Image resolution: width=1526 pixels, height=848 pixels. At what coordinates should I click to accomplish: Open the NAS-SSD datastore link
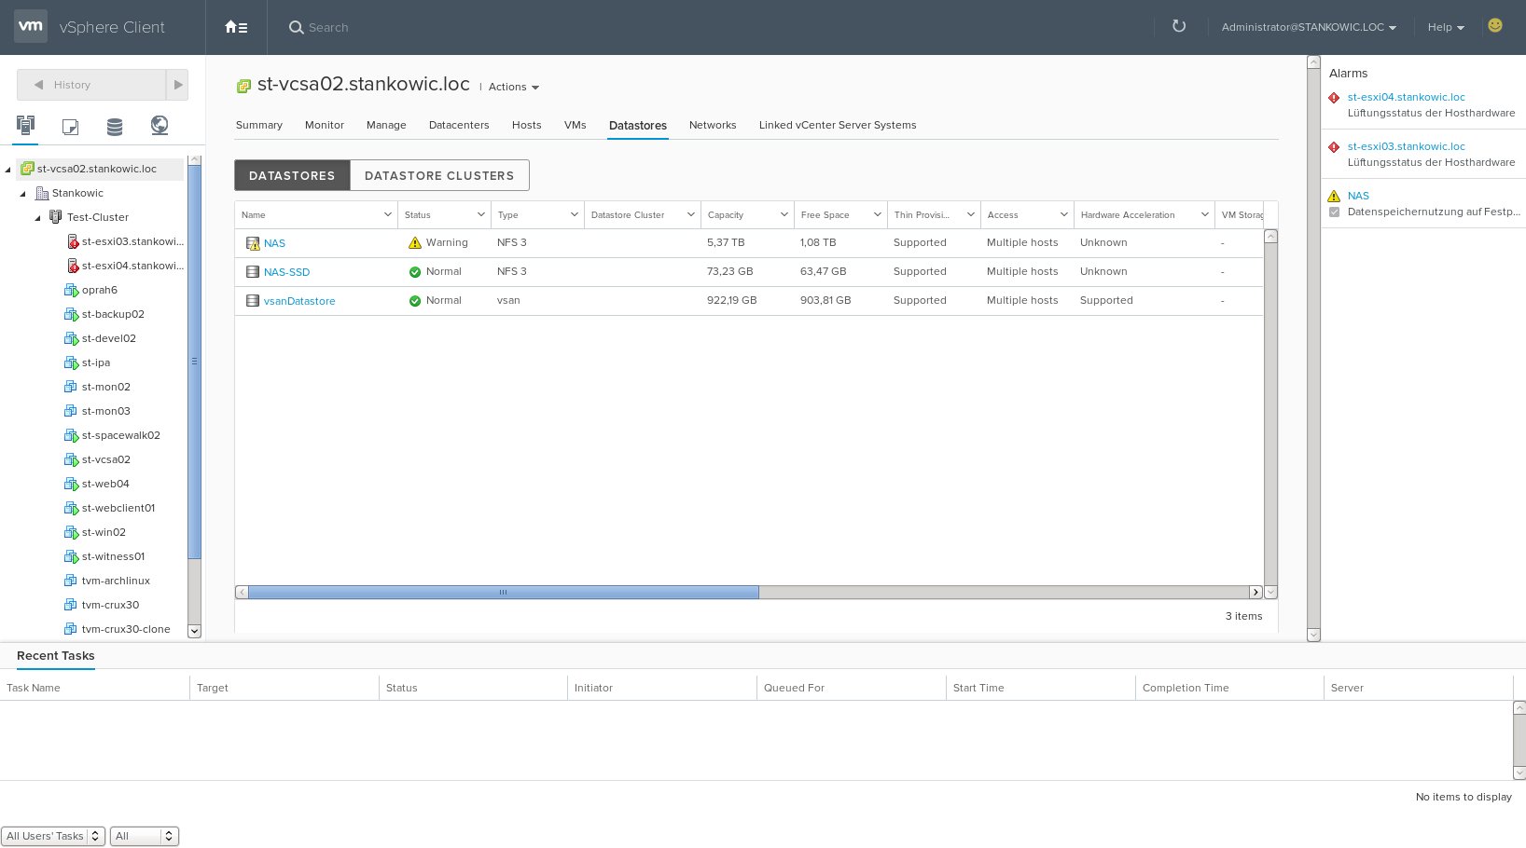[x=286, y=272]
